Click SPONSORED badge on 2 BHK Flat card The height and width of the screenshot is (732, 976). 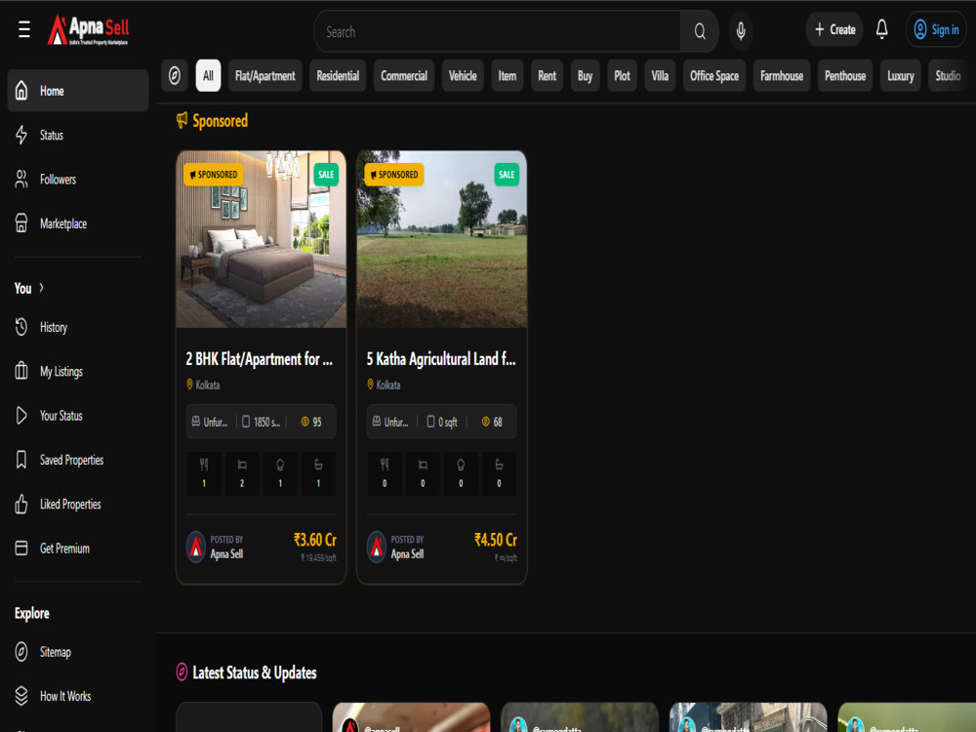(x=214, y=175)
